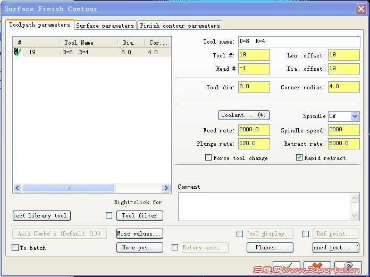
Task: Click inside the Comment text area
Action: 264,207
